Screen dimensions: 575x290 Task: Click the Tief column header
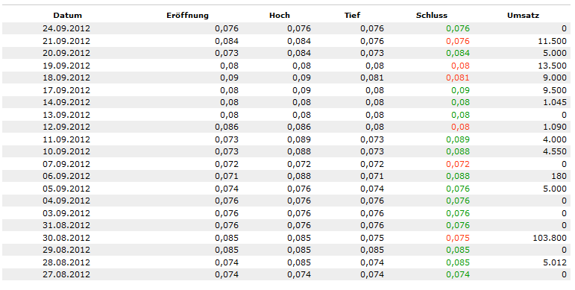[353, 16]
